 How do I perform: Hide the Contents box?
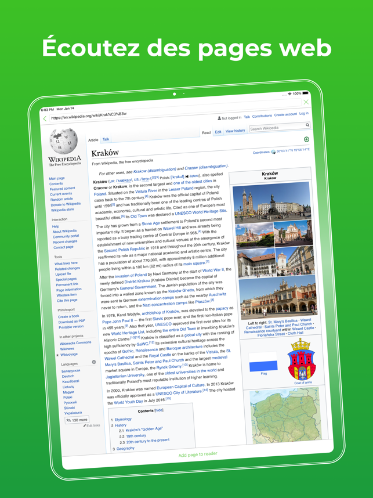[x=159, y=410]
